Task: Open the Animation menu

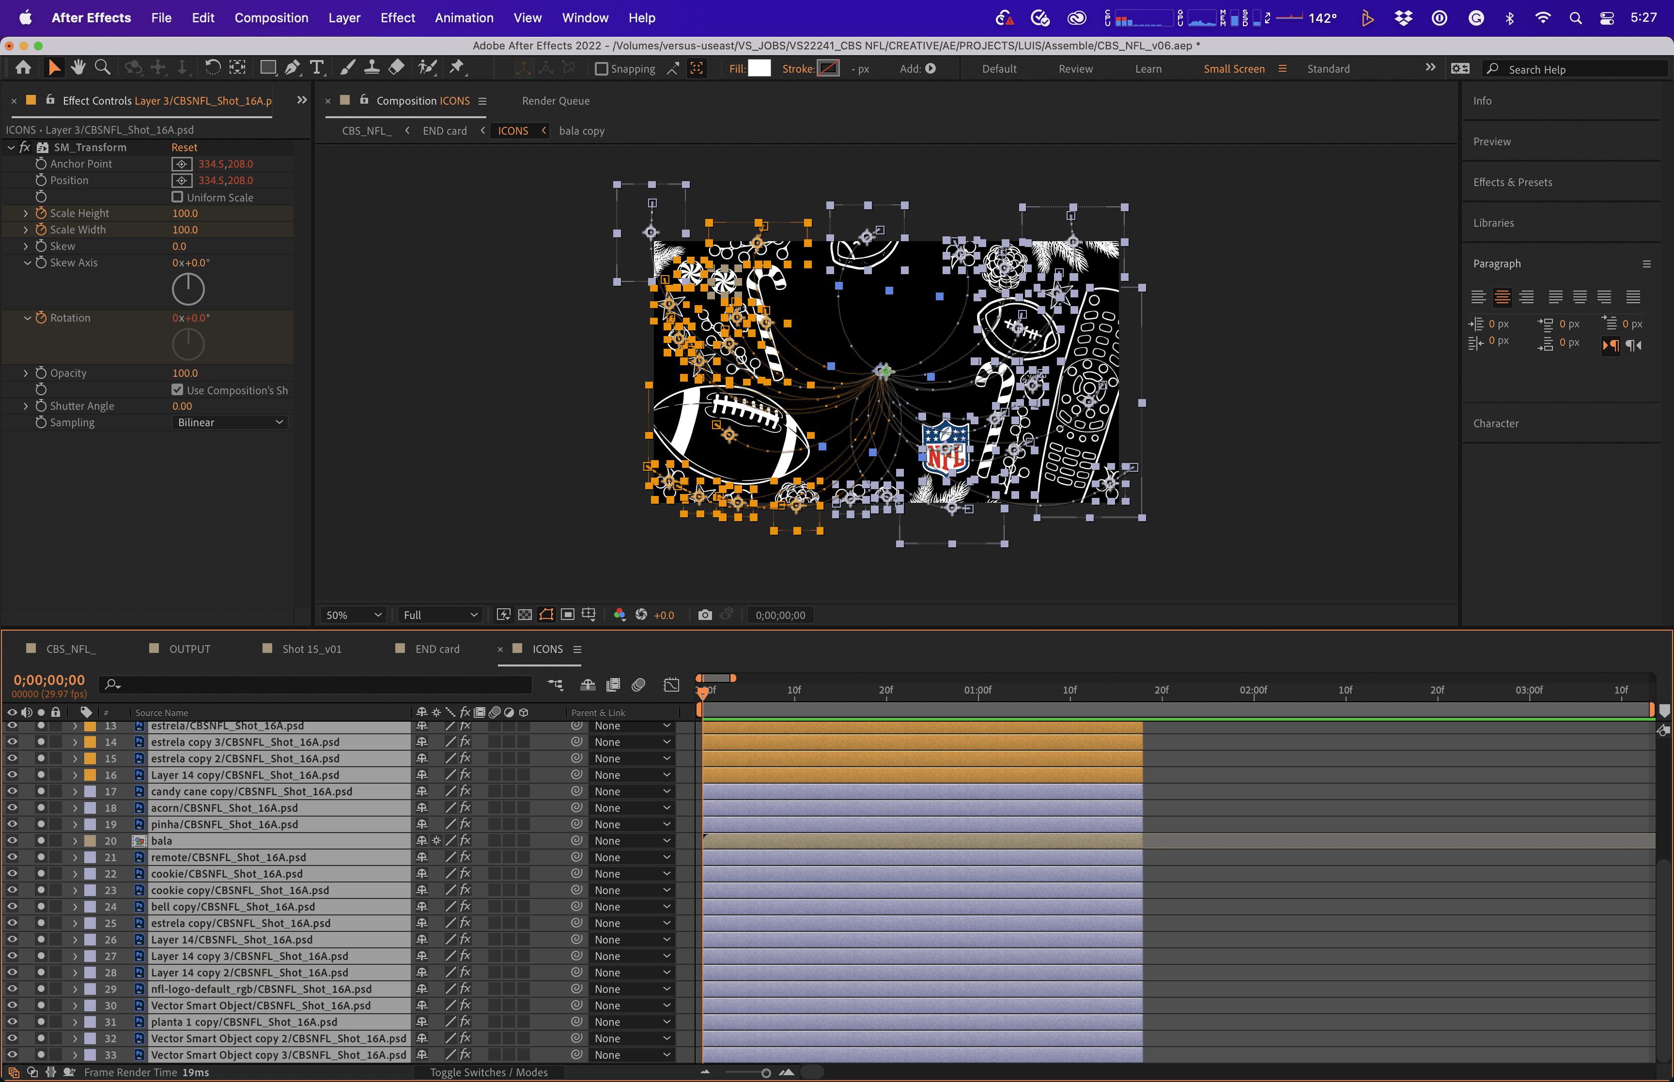Action: point(464,17)
